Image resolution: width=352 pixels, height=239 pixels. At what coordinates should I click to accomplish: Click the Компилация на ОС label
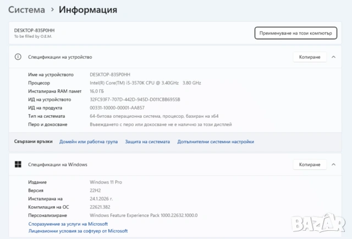(48, 207)
